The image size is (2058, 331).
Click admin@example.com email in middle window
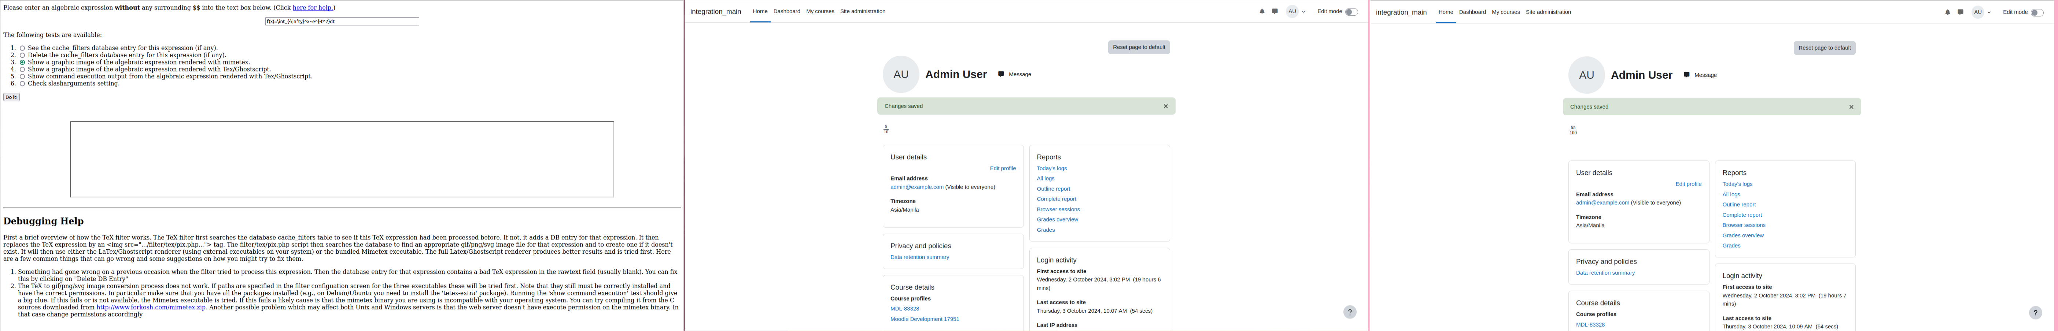click(916, 187)
